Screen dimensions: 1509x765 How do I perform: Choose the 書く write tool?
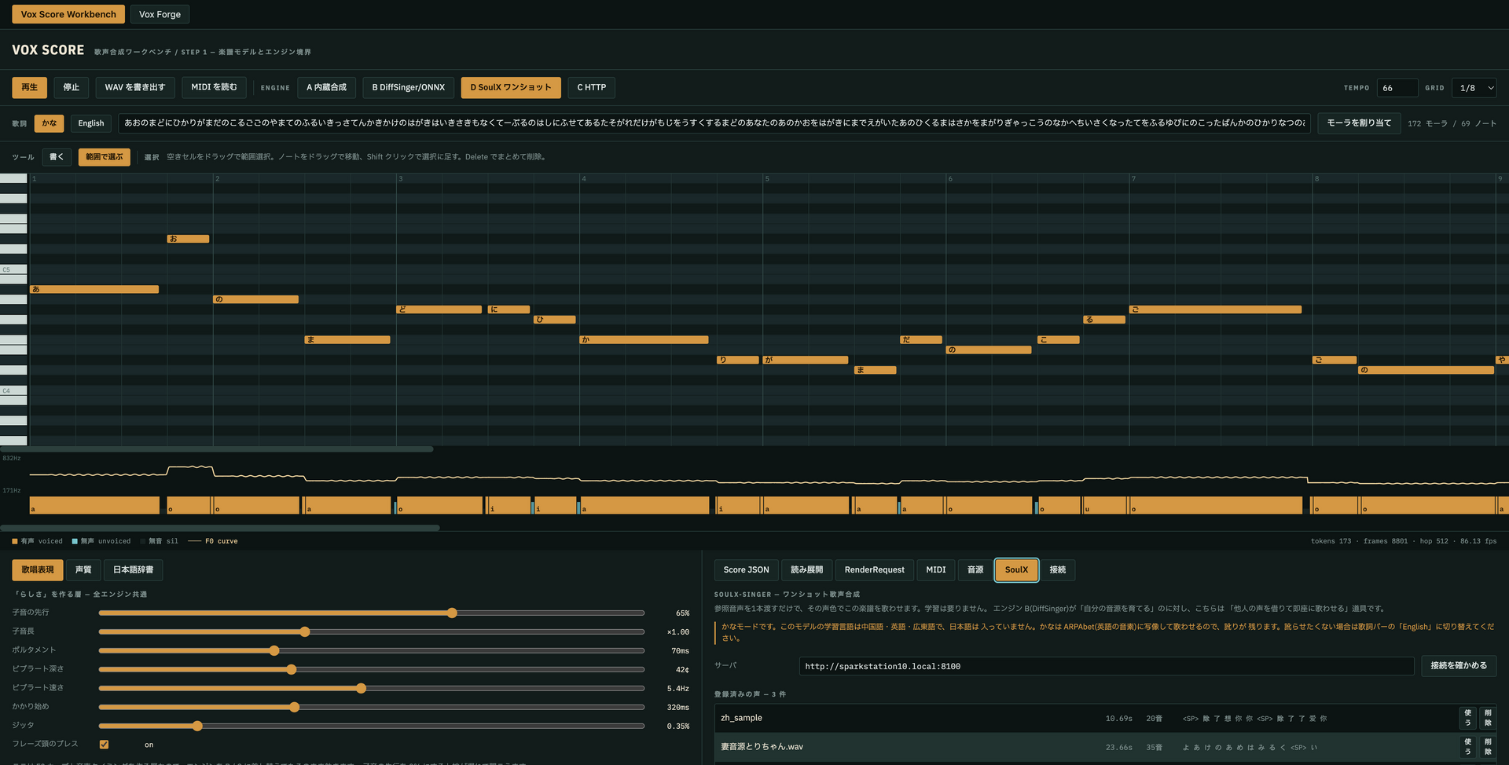(x=57, y=157)
